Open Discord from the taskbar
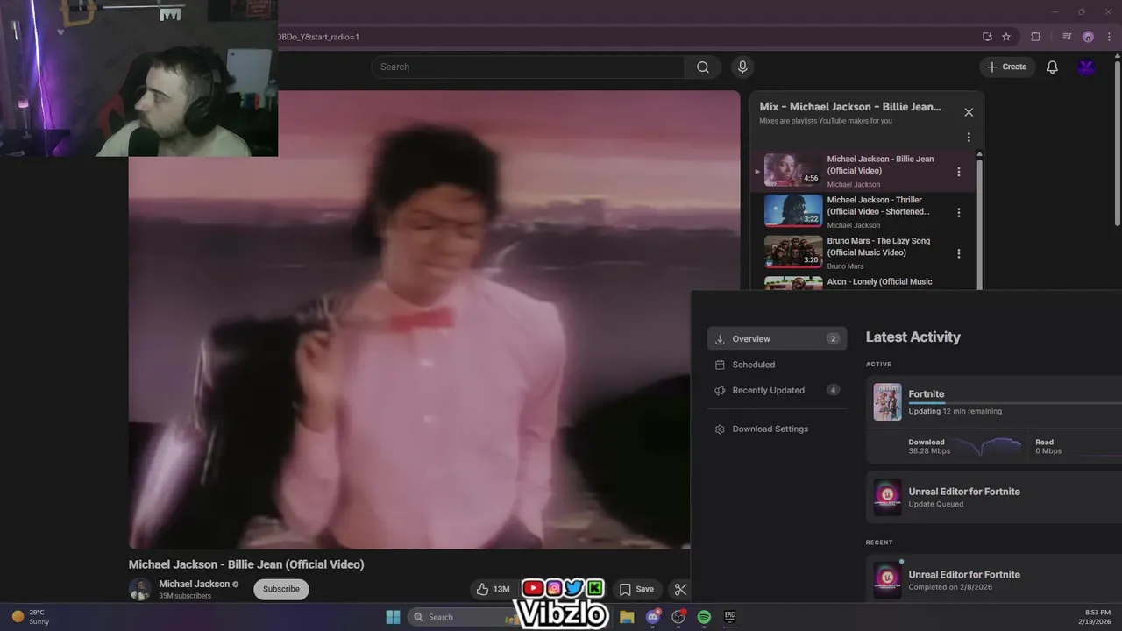Viewport: 1122px width, 631px height. pyautogui.click(x=652, y=617)
